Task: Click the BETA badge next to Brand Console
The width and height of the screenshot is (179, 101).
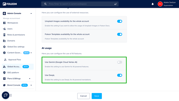Action: click(24, 85)
